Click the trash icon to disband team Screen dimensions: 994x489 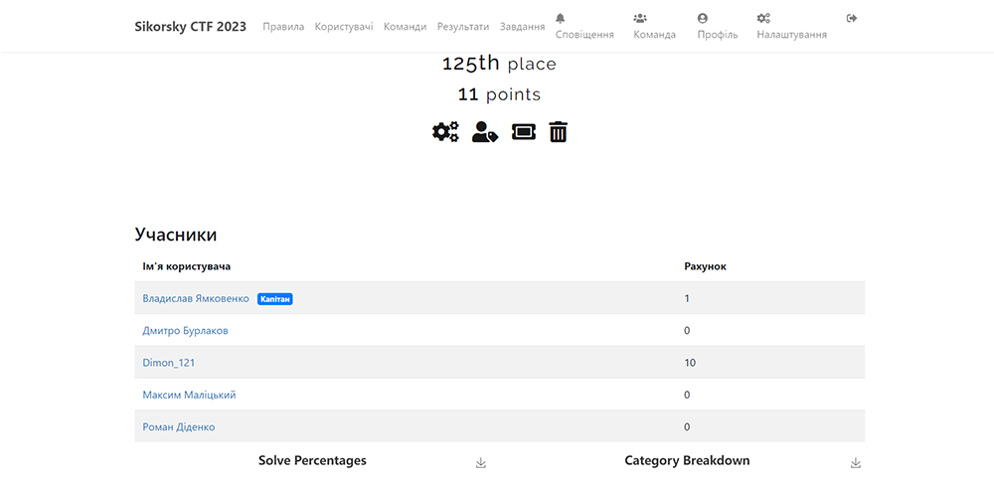click(x=559, y=131)
